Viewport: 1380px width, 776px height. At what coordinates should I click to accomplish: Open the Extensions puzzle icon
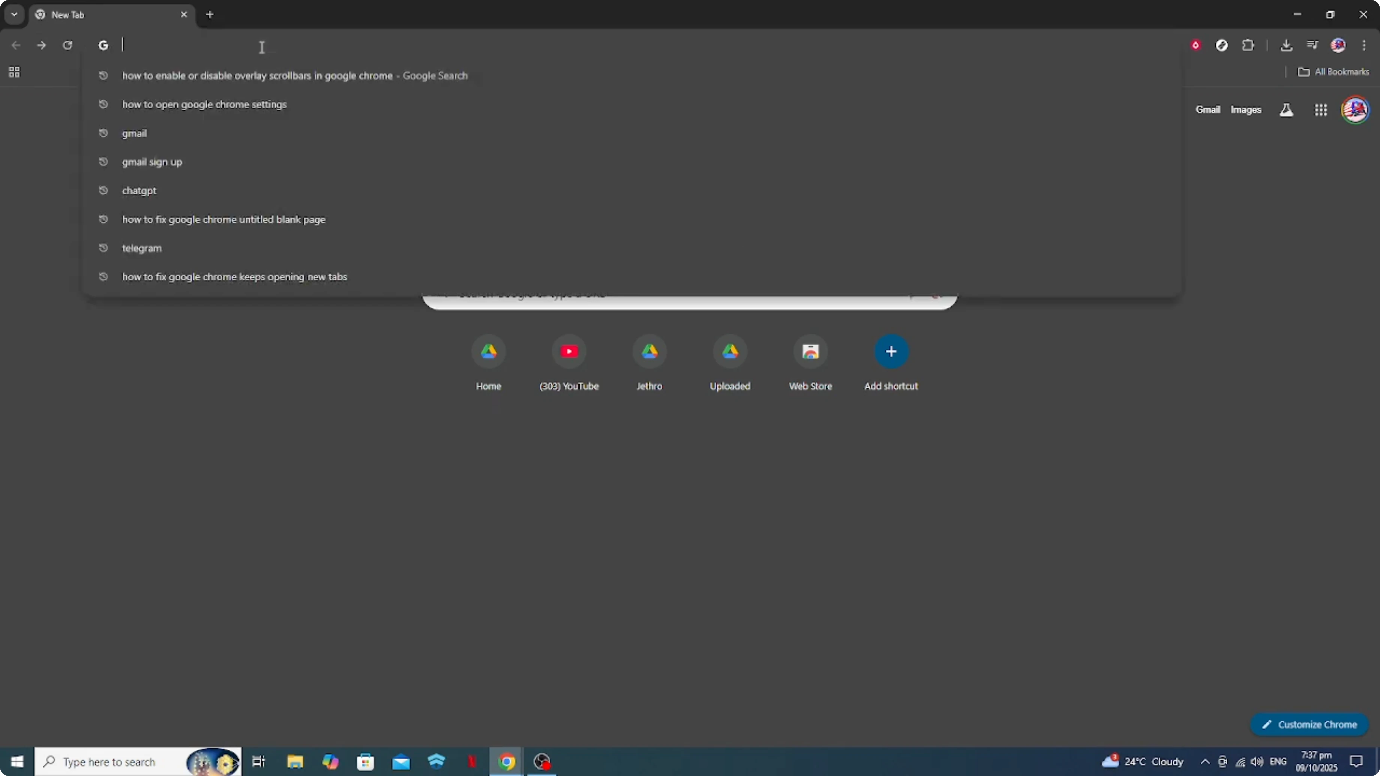(1248, 45)
